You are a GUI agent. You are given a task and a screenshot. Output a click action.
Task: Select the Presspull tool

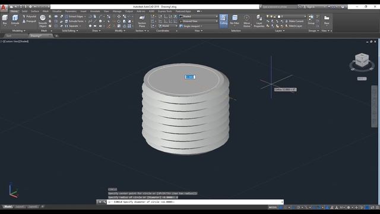(x=29, y=21)
